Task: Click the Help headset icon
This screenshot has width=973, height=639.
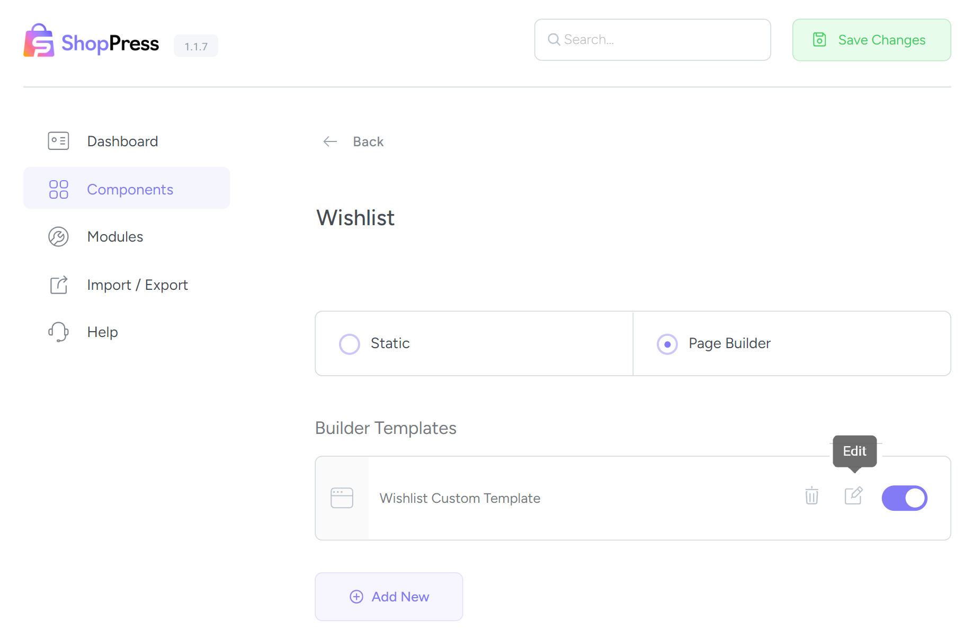Action: click(58, 332)
